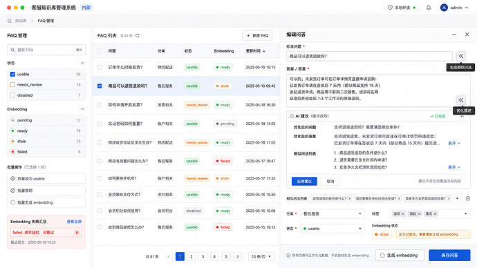
Task: Click the generate similar questions icon
Action: coord(461,56)
